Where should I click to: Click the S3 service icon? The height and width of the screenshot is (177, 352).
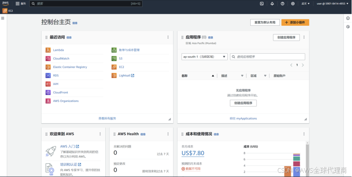(x=114, y=59)
